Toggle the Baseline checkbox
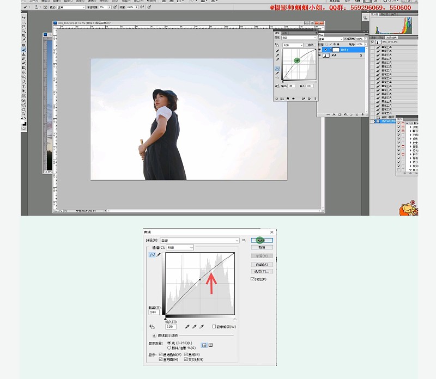The image size is (436, 379). [x=185, y=354]
